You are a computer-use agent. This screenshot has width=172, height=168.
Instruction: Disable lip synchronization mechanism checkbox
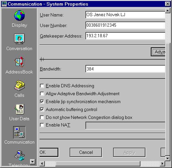tap(42, 101)
